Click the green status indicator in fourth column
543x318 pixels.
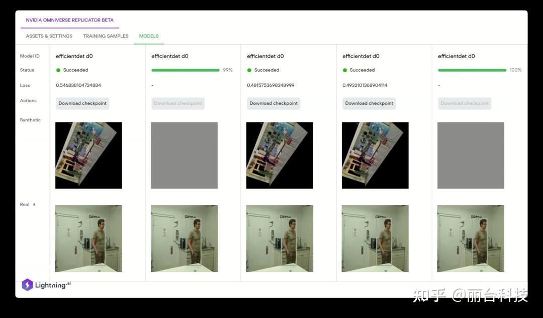[344, 70]
